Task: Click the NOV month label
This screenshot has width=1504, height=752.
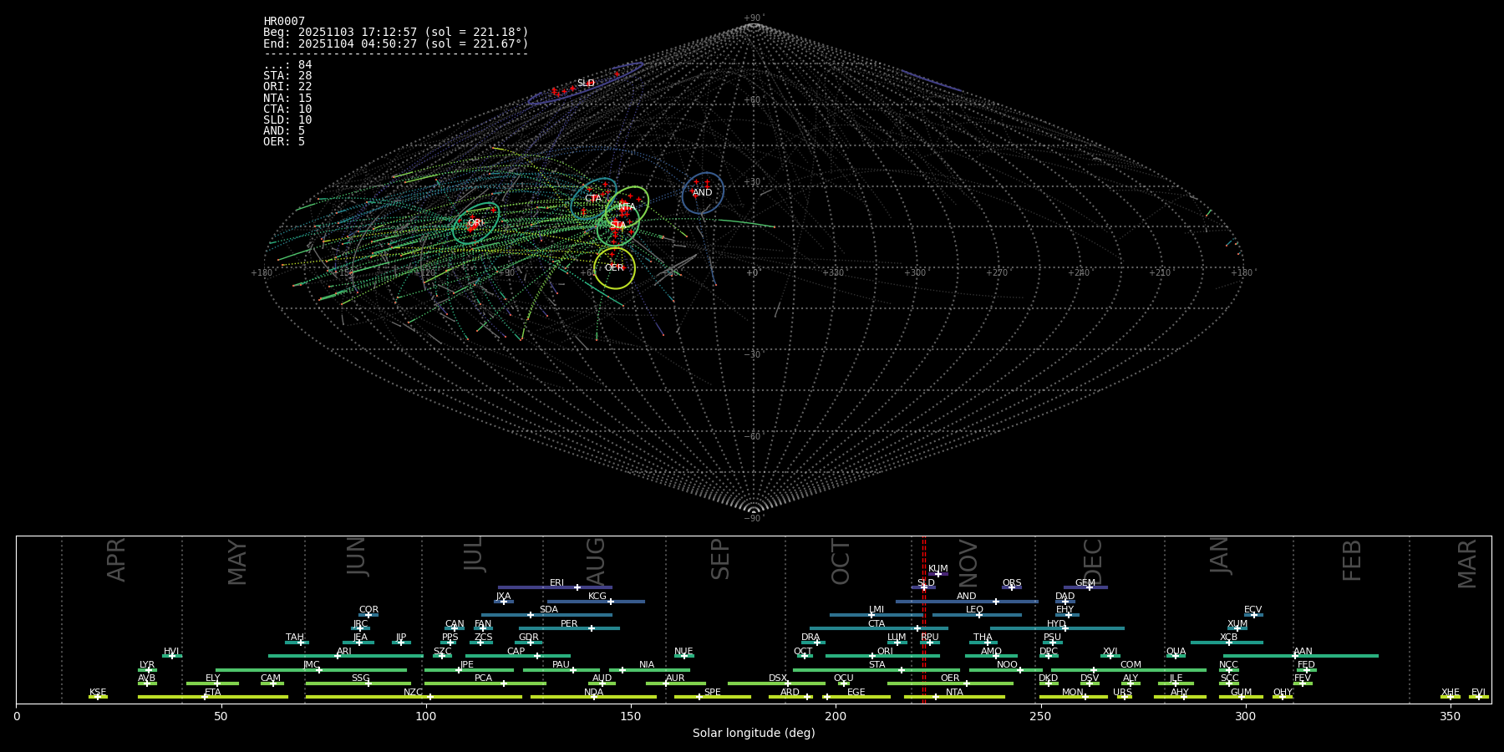Action: point(968,561)
